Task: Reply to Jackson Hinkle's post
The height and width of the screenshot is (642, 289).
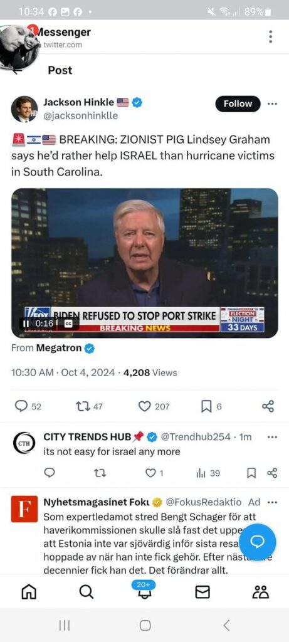Action: pos(21,406)
